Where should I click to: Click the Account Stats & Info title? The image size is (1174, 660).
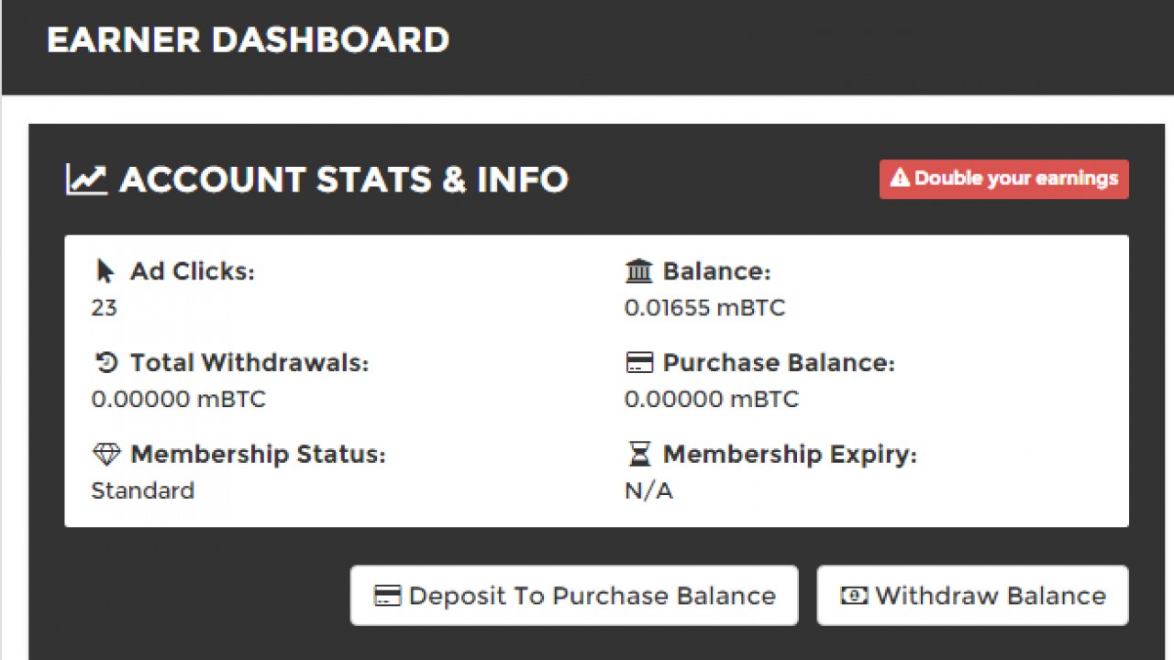(x=343, y=180)
